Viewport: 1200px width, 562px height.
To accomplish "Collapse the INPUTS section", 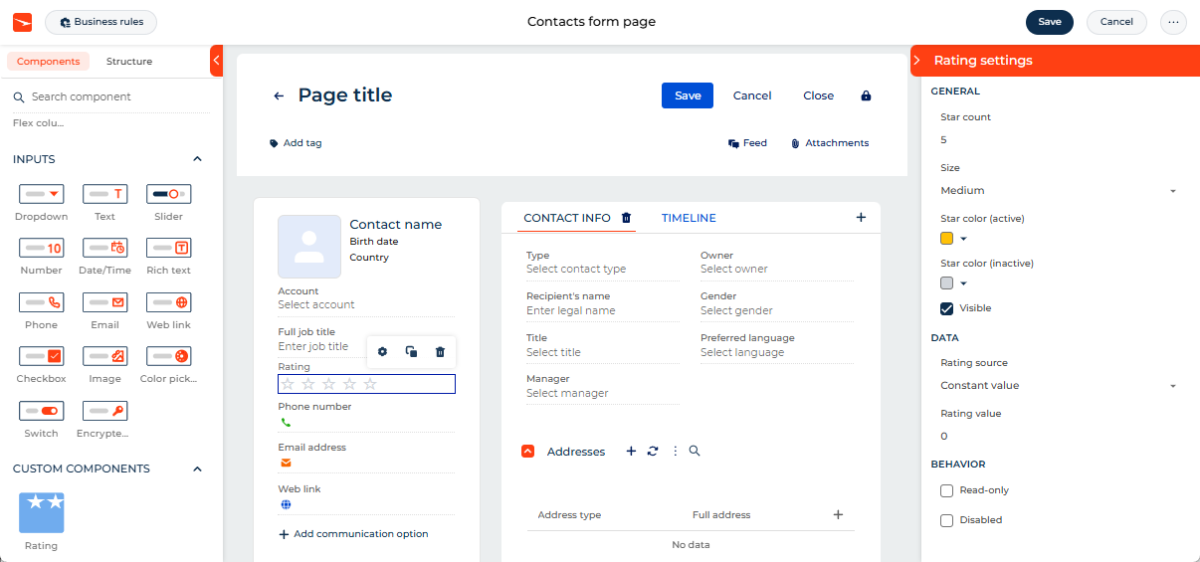I will tap(197, 159).
